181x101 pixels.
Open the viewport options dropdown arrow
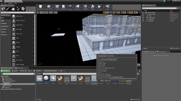coord(38,12)
